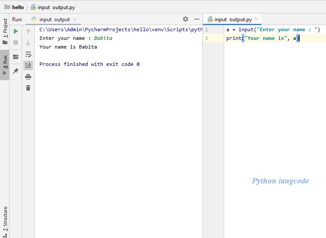Clear console with the trash icon
Viewport: 326px width, 238px height.
[28, 88]
